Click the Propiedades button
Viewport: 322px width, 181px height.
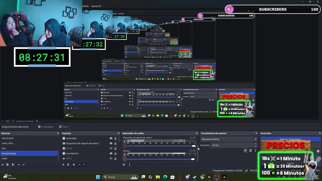pyautogui.click(x=46, y=127)
